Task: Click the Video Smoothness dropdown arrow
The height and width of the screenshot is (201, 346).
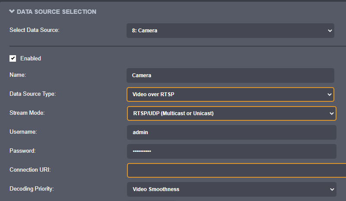Action: point(331,189)
